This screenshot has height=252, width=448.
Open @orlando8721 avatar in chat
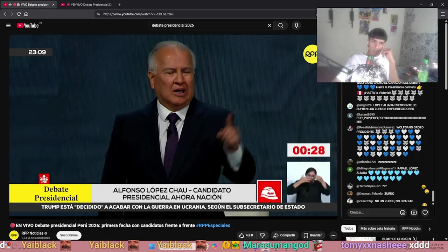tap(350, 162)
